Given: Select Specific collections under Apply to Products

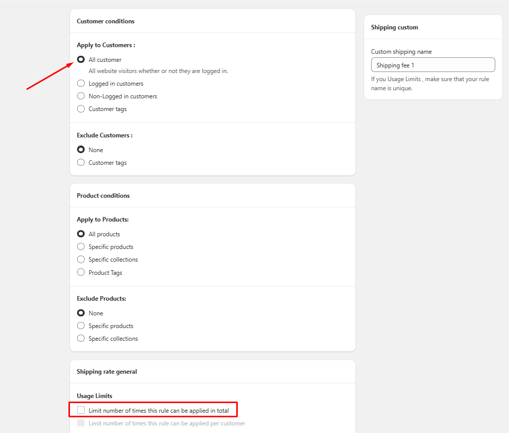Looking at the screenshot, I should tap(81, 260).
